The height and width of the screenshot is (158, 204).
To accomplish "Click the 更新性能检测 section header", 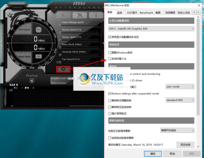I will point(151,121).
